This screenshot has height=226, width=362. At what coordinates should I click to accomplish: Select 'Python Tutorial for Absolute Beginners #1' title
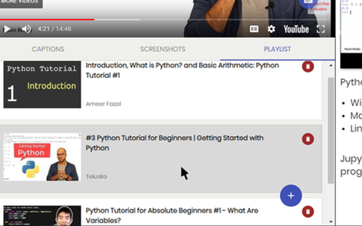(172, 215)
